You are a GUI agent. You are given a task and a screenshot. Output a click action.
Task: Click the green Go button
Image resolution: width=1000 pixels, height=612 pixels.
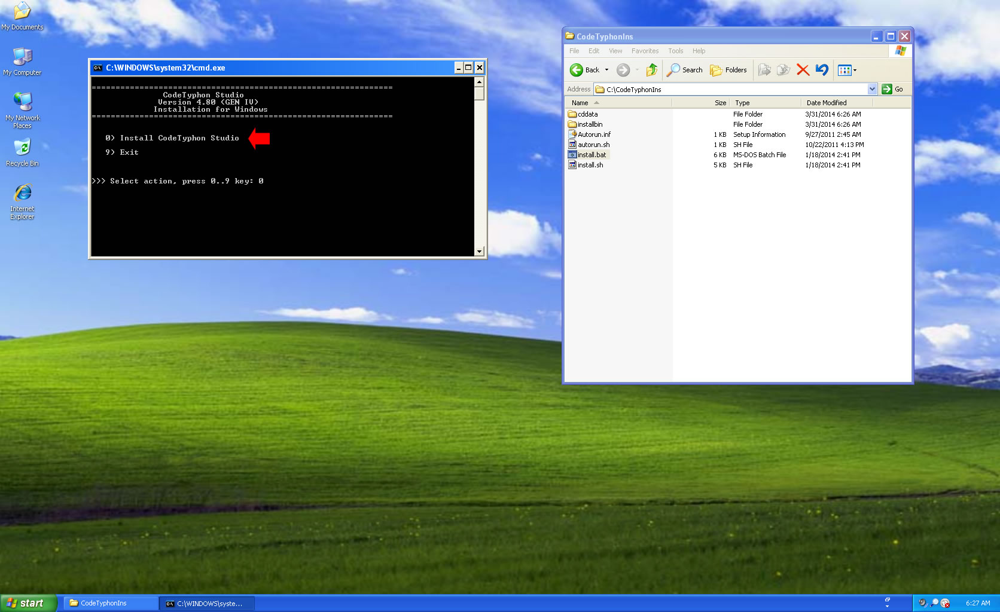point(892,89)
